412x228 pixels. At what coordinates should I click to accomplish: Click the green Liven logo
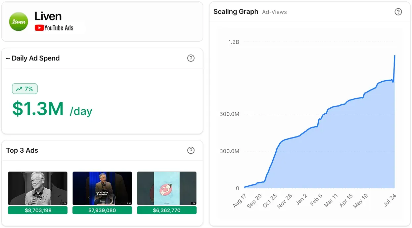pos(19,21)
